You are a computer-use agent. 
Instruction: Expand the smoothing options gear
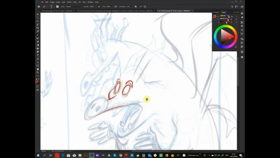click(x=136, y=7)
